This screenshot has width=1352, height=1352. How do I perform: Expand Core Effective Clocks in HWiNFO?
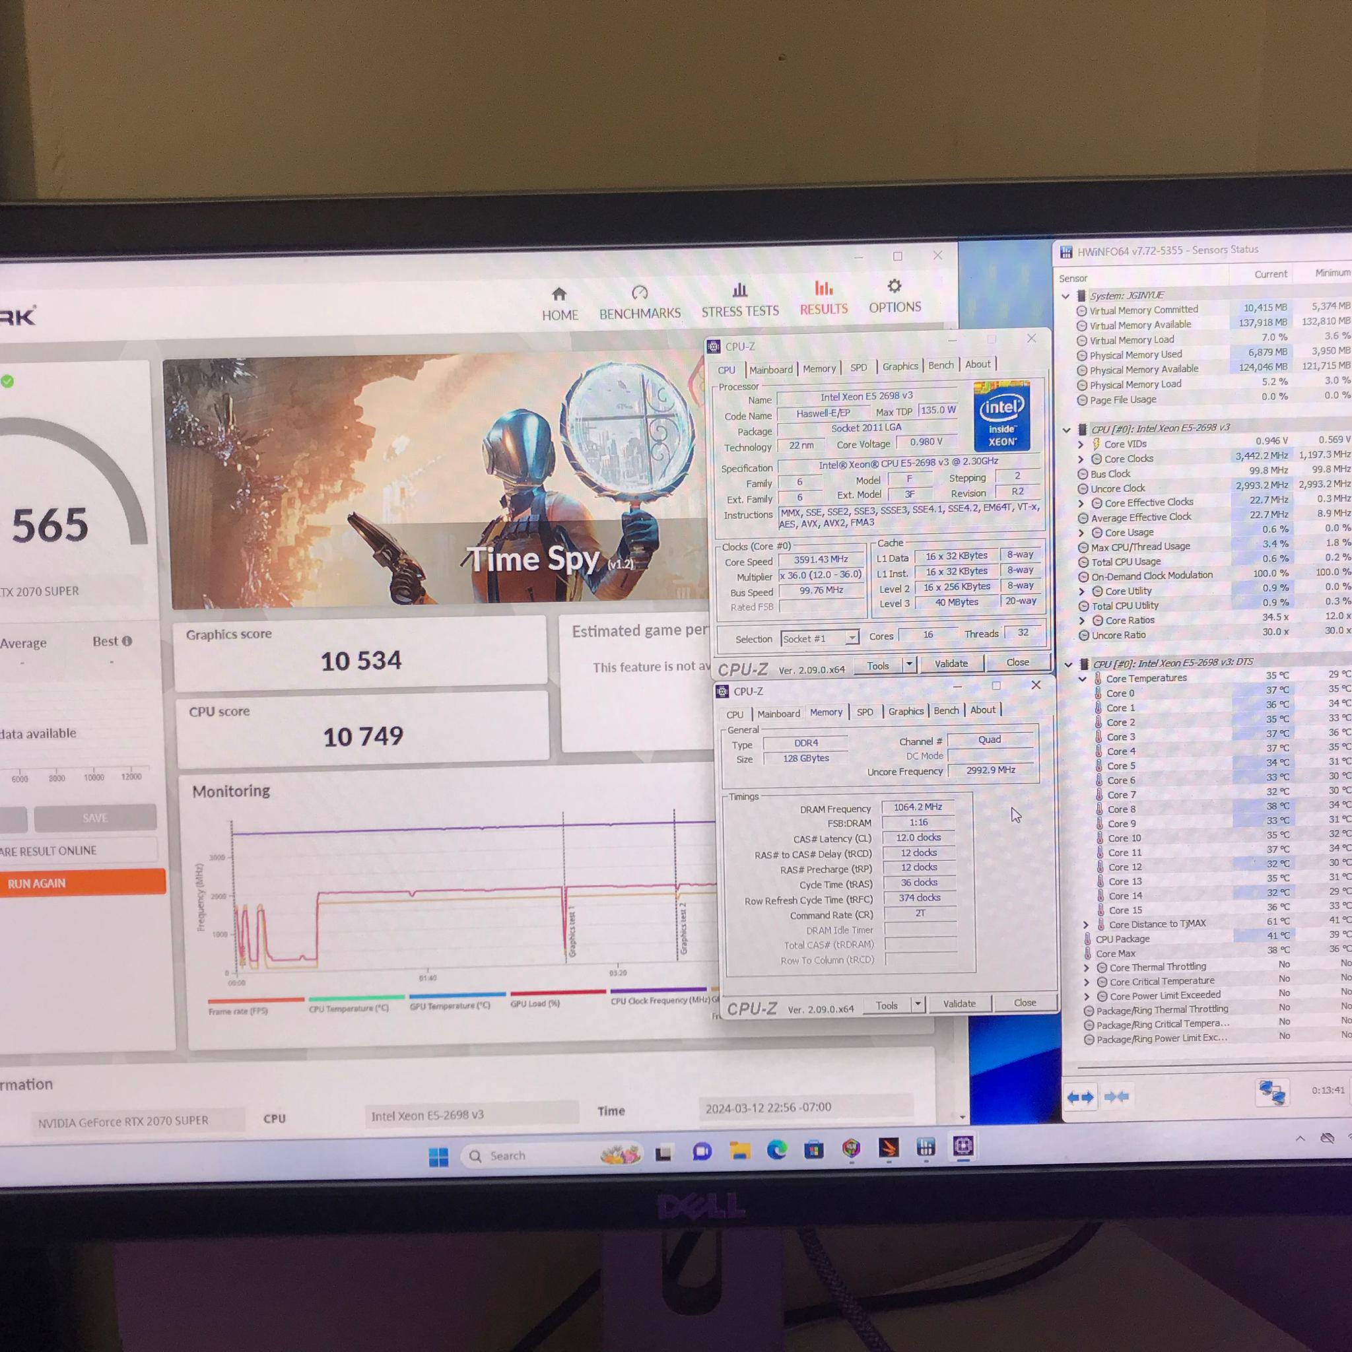[1081, 503]
